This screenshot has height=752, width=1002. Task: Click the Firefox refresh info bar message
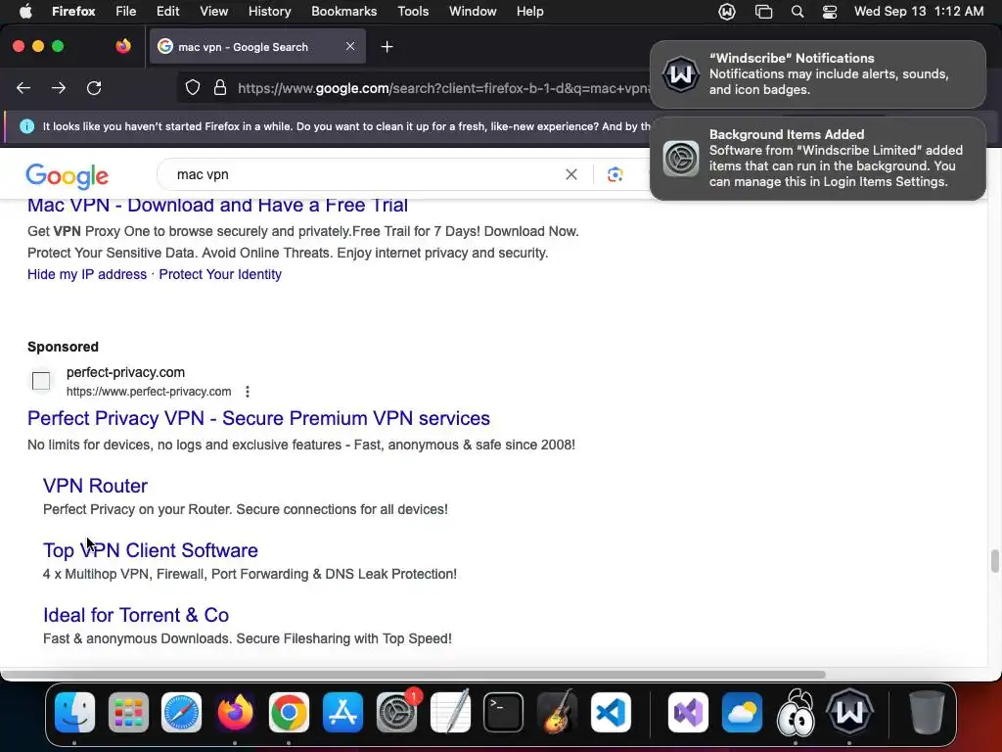(x=347, y=126)
